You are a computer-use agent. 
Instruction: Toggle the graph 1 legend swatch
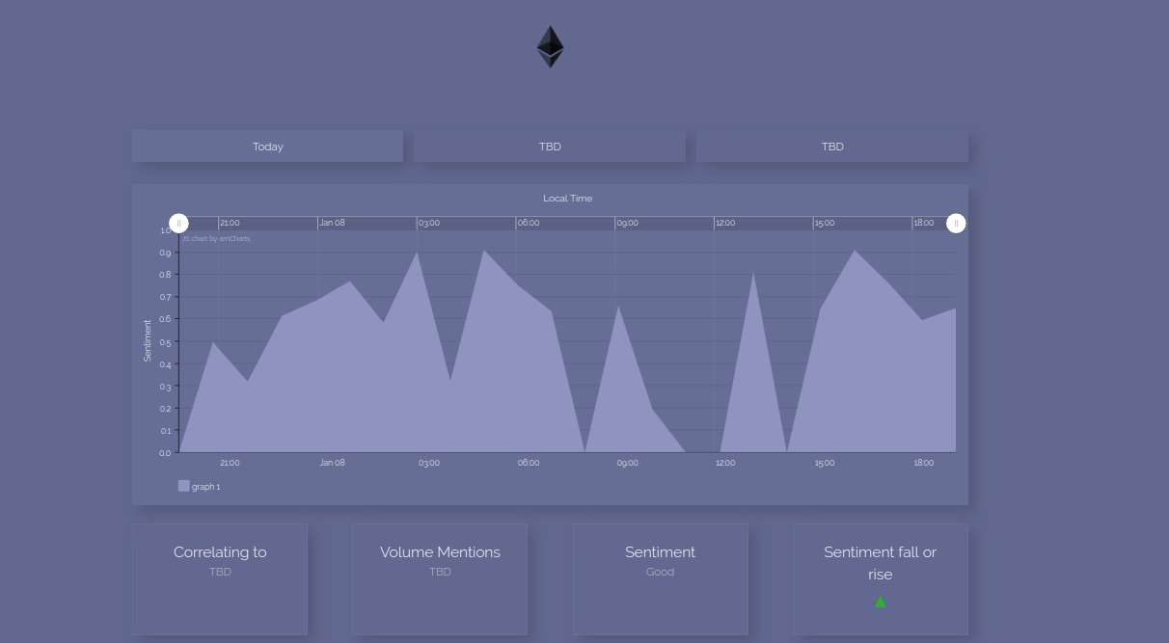click(x=183, y=486)
